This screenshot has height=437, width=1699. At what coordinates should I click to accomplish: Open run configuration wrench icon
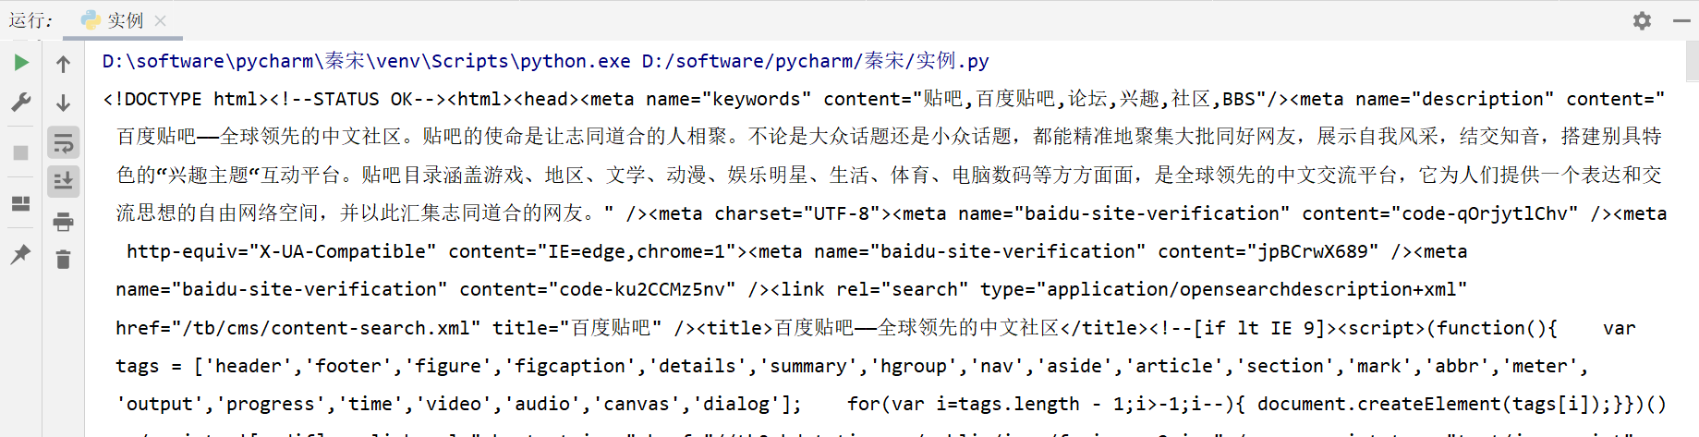coord(21,102)
